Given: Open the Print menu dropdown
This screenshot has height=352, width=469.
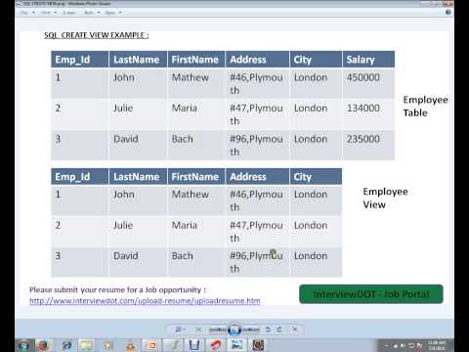Looking at the screenshot, I should tap(49, 13).
